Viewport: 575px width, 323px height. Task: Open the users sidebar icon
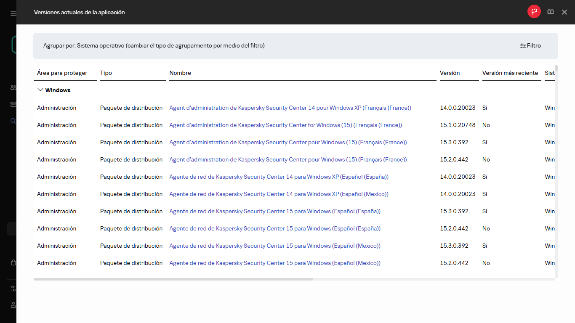[13, 87]
